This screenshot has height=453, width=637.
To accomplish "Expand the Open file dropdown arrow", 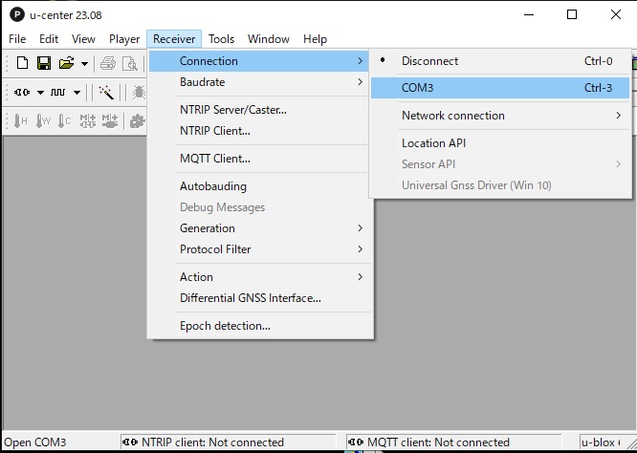I will 84,64.
